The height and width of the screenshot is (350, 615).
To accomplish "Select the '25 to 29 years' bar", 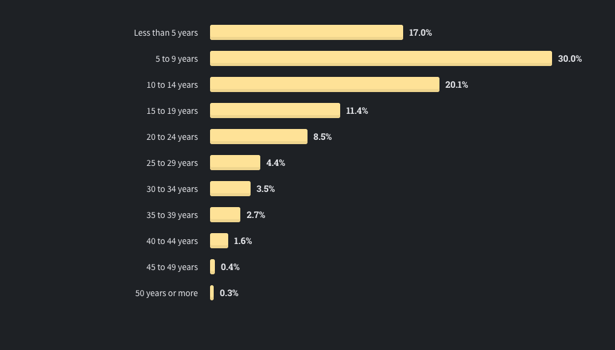I will tap(235, 162).
